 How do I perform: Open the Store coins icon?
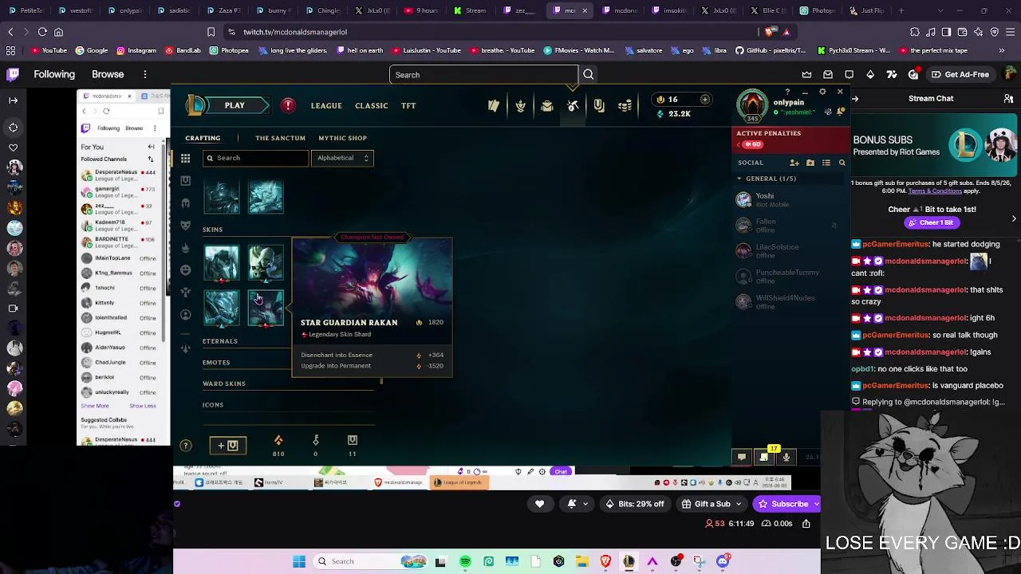(625, 106)
